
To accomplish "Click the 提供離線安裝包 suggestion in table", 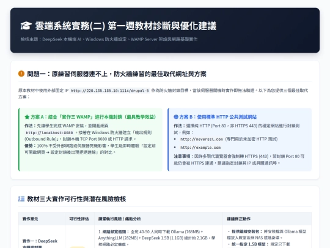I will (266, 235).
